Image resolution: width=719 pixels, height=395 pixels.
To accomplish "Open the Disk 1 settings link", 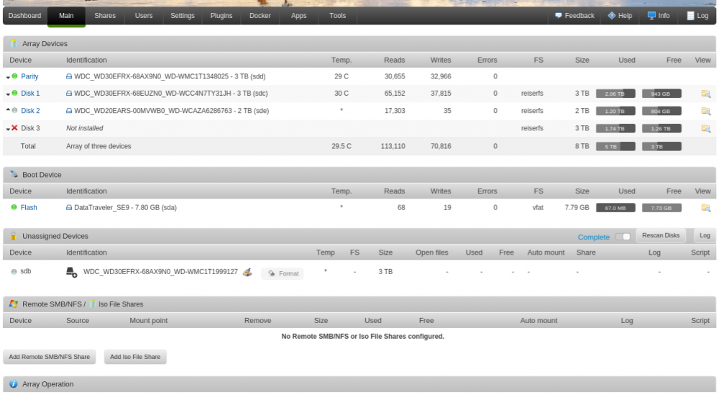I will point(30,93).
